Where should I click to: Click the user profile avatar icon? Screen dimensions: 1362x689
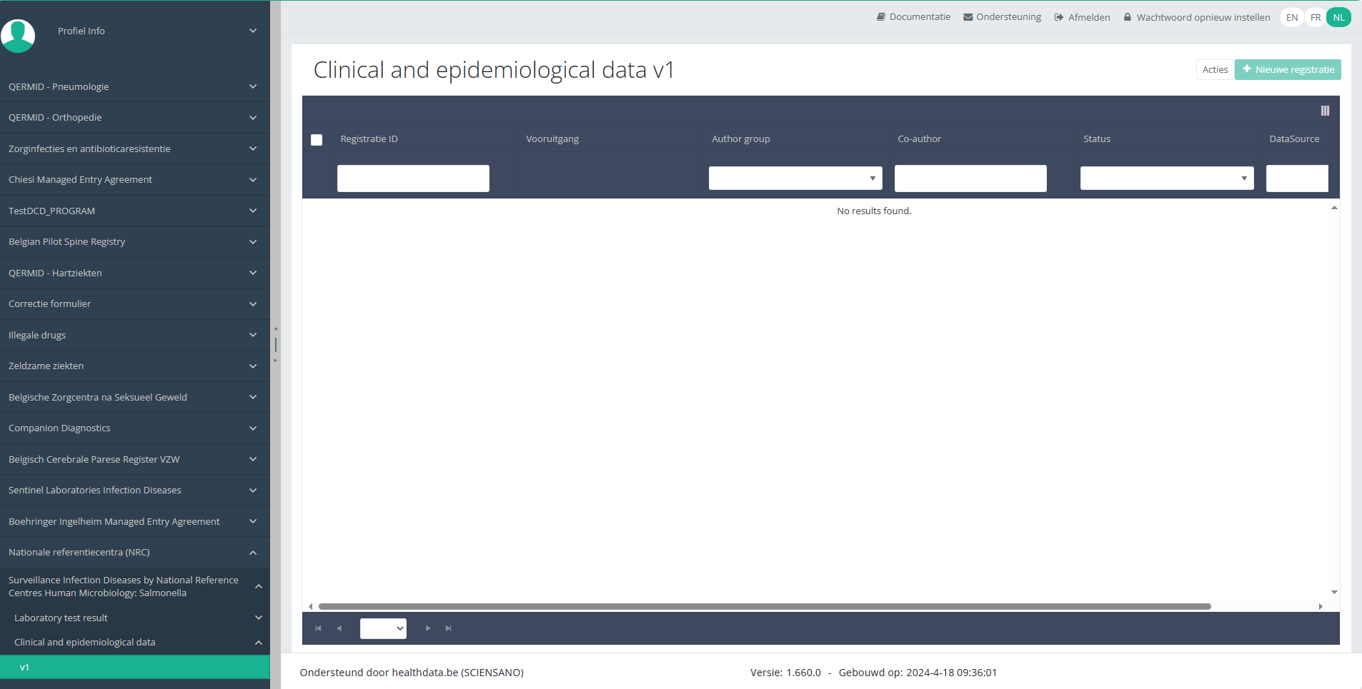(18, 34)
